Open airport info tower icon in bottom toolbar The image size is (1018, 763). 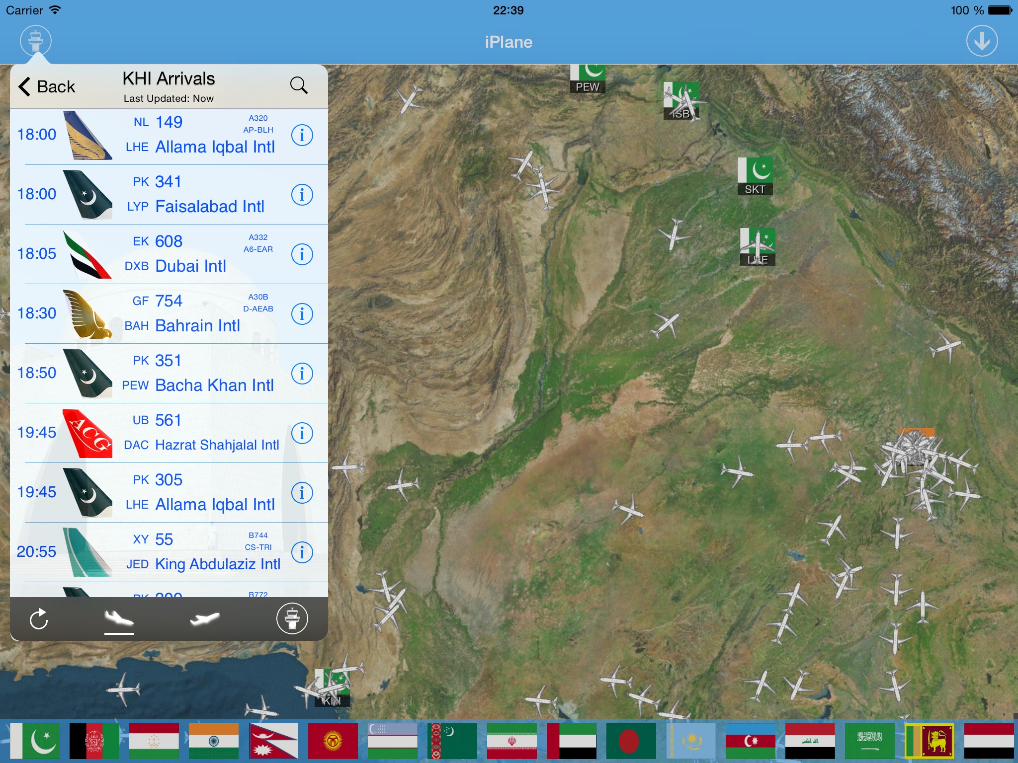click(292, 618)
